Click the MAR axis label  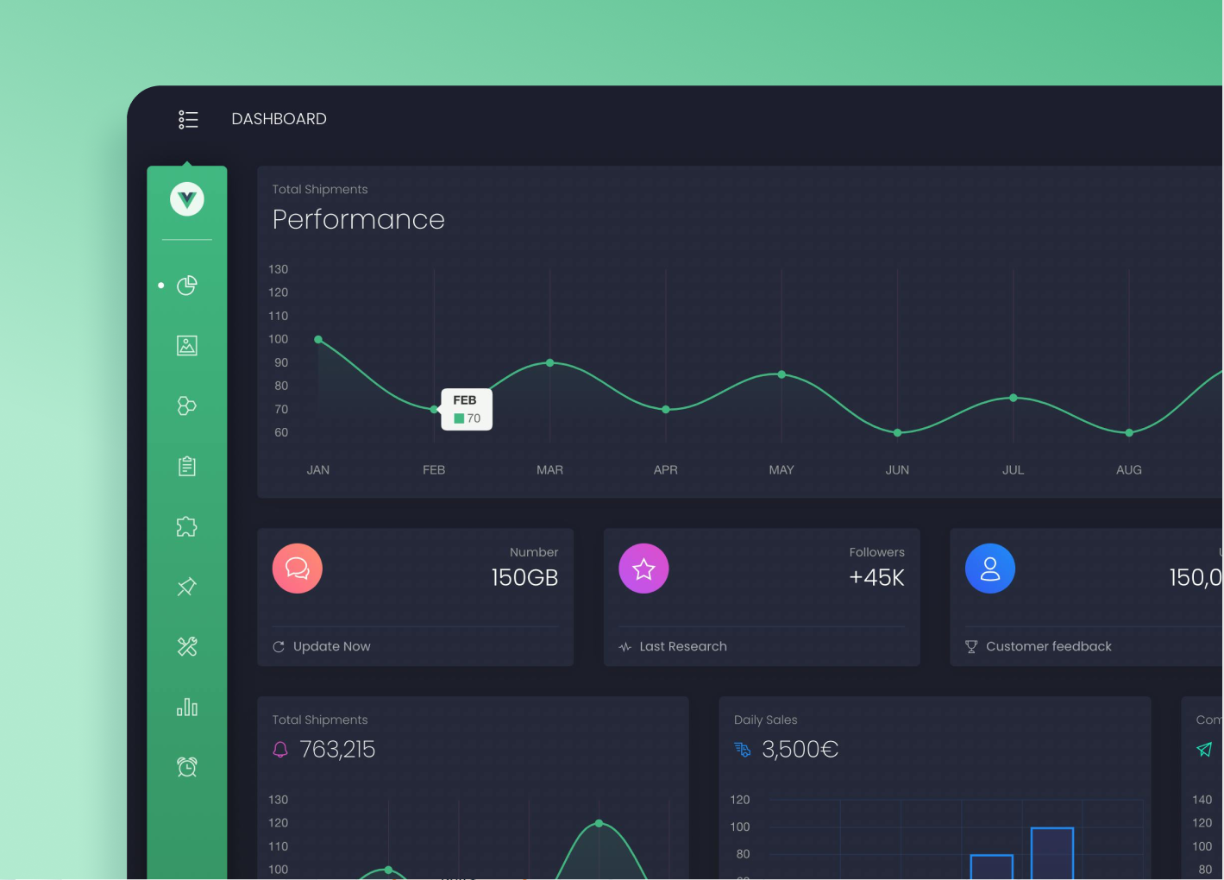pos(549,470)
